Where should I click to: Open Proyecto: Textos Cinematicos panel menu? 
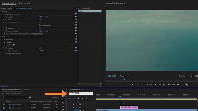21,90
